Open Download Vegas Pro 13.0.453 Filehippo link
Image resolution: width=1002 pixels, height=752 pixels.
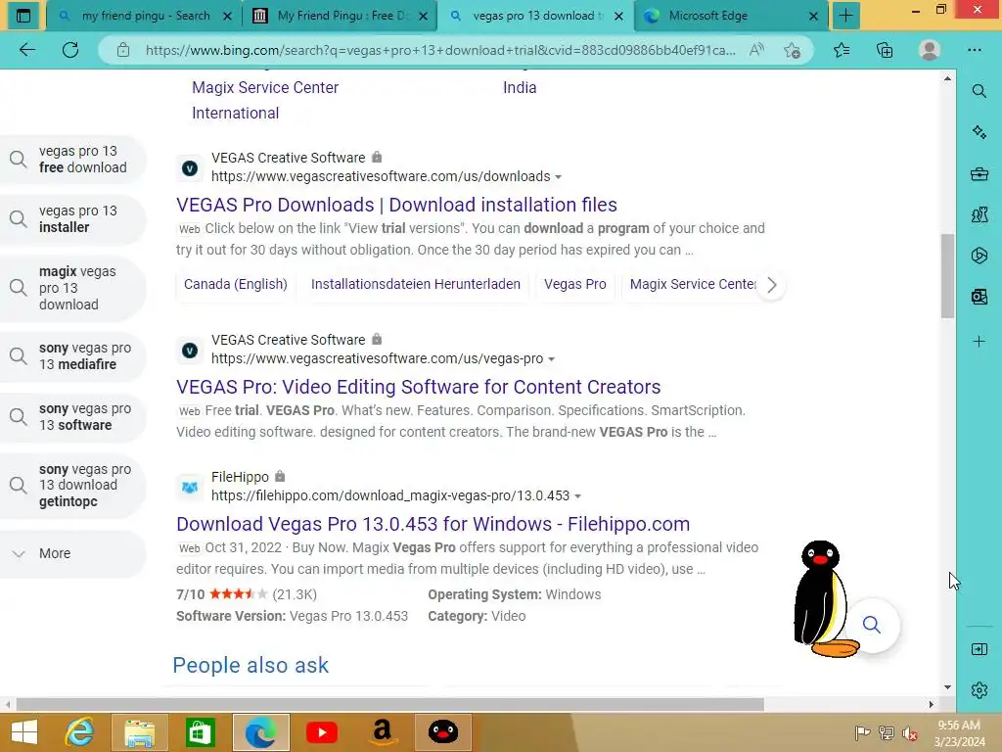[x=433, y=524]
